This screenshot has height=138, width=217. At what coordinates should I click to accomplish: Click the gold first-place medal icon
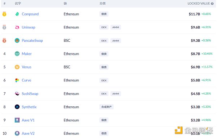(4, 14)
